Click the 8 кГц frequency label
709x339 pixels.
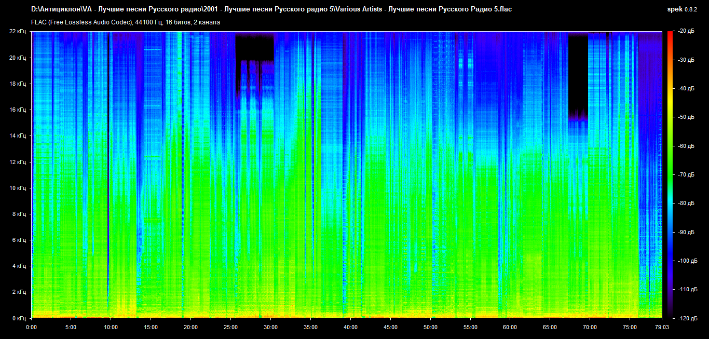(19, 213)
